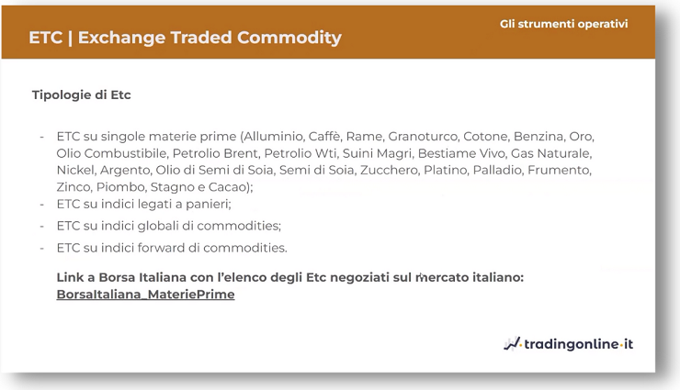
Task: Click the tradingonline.it chart logo icon
Action: click(x=512, y=344)
